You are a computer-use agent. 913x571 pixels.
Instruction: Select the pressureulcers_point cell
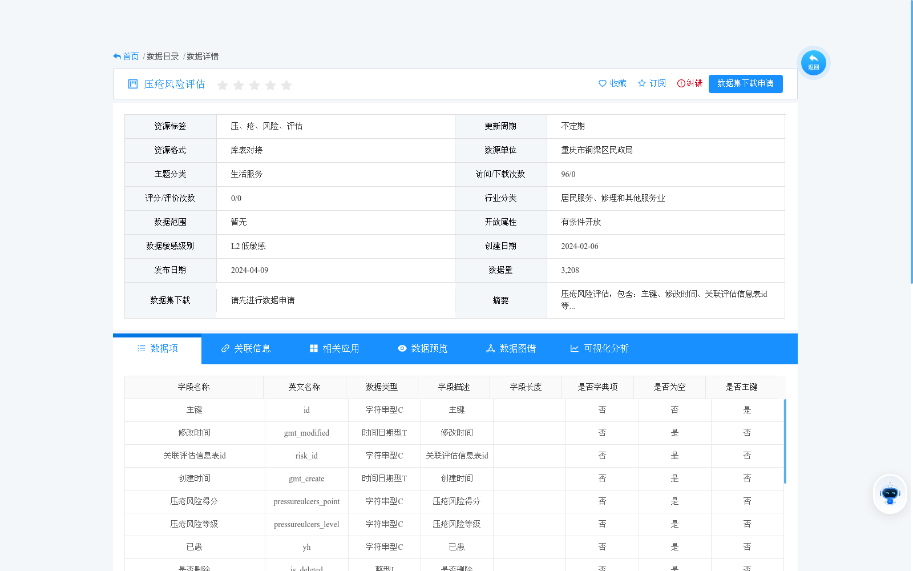pyautogui.click(x=306, y=501)
